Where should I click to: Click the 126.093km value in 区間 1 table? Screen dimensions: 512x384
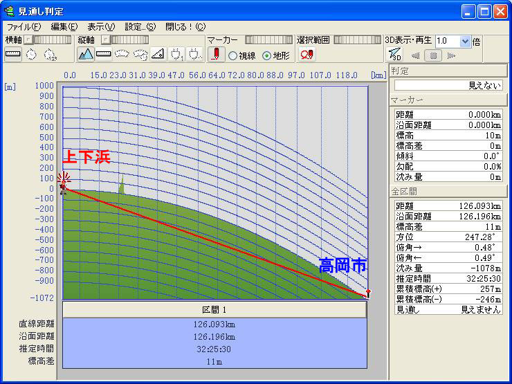coord(214,324)
